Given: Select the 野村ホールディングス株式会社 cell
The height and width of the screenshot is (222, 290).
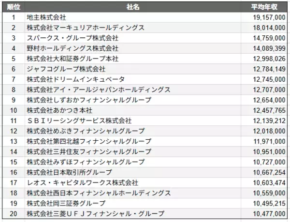Looking at the screenshot, I should (72, 48).
